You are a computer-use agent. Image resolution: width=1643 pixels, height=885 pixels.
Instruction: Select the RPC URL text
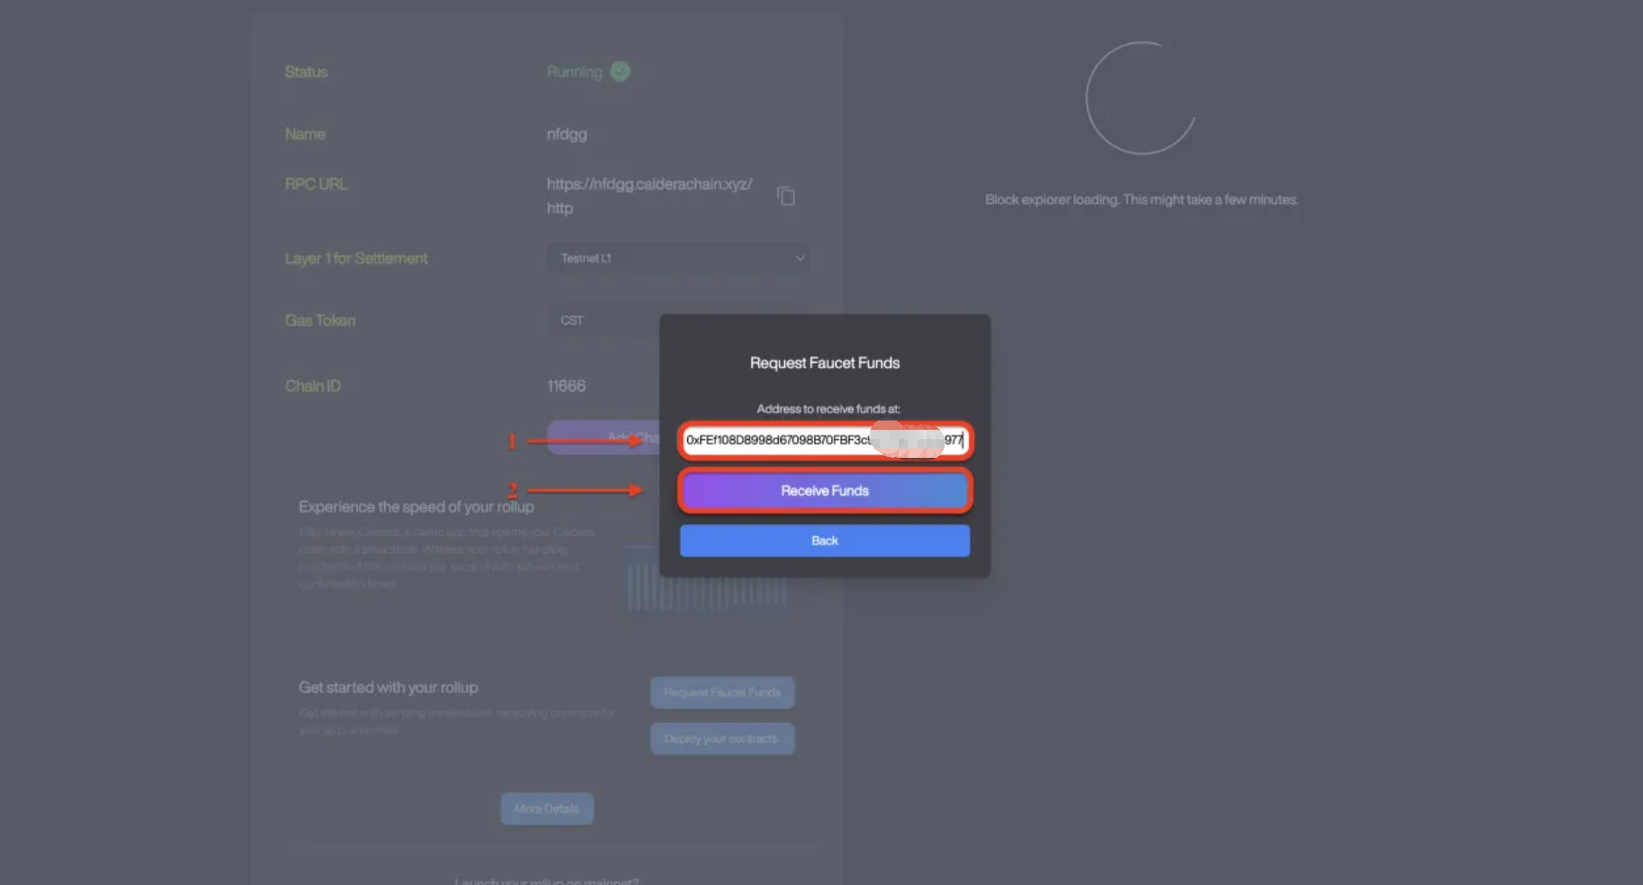[x=650, y=196]
